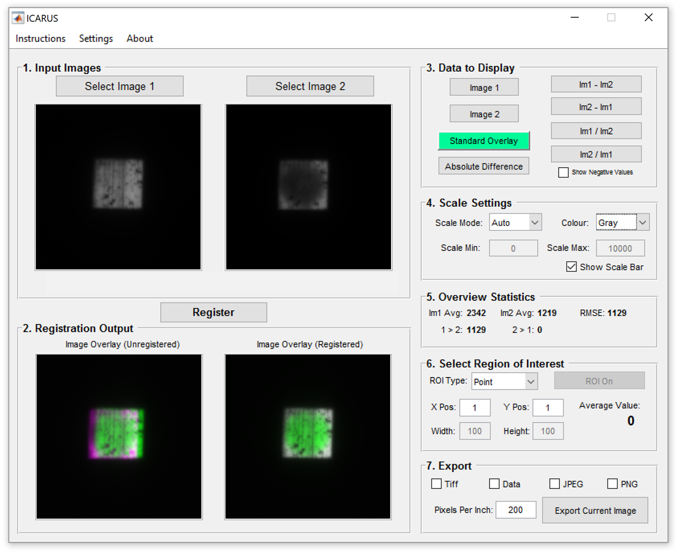This screenshot has height=552, width=676.
Task: Click the Image 1 preview thumbnail
Action: pyautogui.click(x=118, y=187)
